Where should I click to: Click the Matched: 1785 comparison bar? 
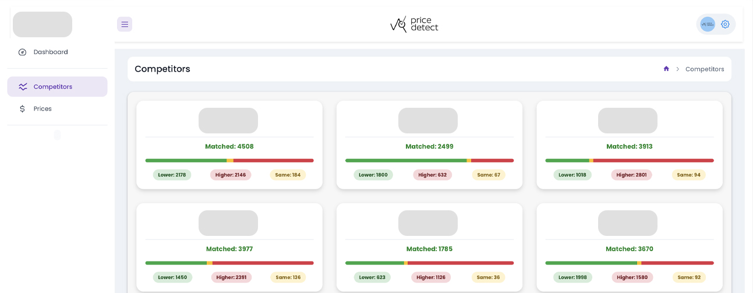point(429,263)
